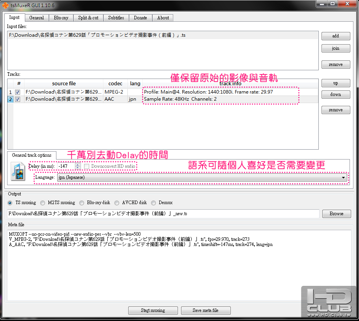Viewport: 359px width, 321px height.
Task: Go to the Subtitles tab
Action: [x=116, y=18]
